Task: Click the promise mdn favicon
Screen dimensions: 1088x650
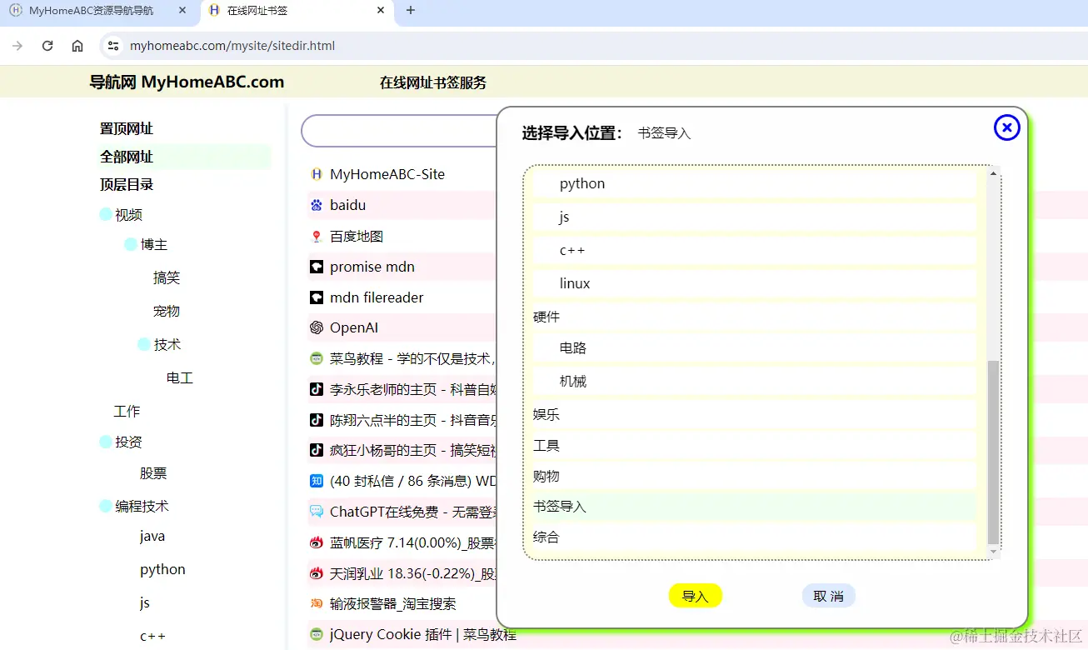Action: [x=316, y=266]
